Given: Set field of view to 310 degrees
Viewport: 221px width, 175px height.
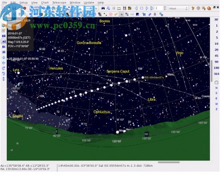Looking at the screenshot, I should pyautogui.click(x=217, y=74).
